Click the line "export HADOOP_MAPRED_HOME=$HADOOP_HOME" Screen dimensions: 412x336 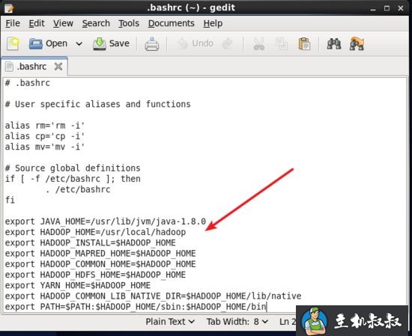click(100, 254)
